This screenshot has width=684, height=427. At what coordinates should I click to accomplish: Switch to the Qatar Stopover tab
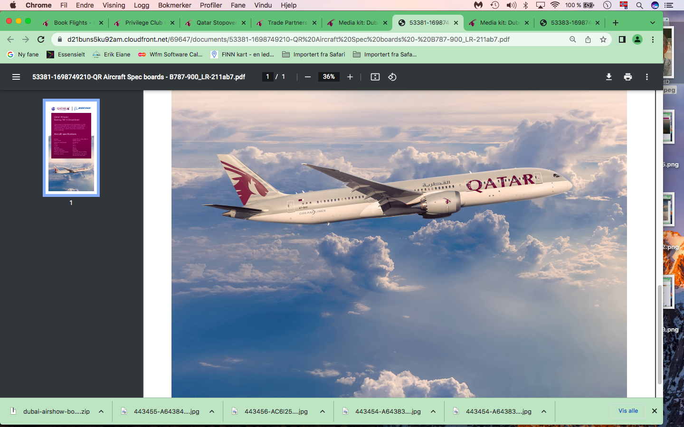pyautogui.click(x=216, y=23)
